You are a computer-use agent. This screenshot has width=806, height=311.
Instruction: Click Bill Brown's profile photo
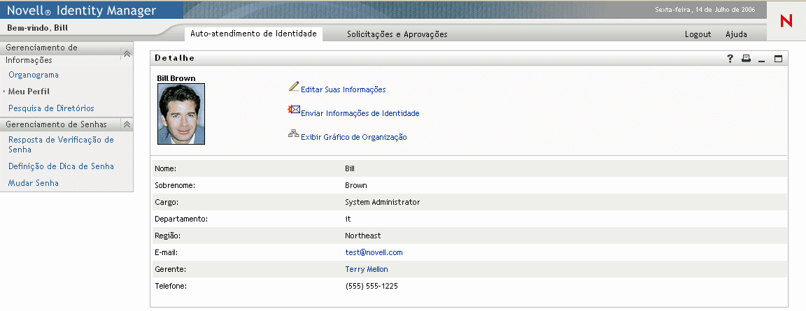coord(181,114)
